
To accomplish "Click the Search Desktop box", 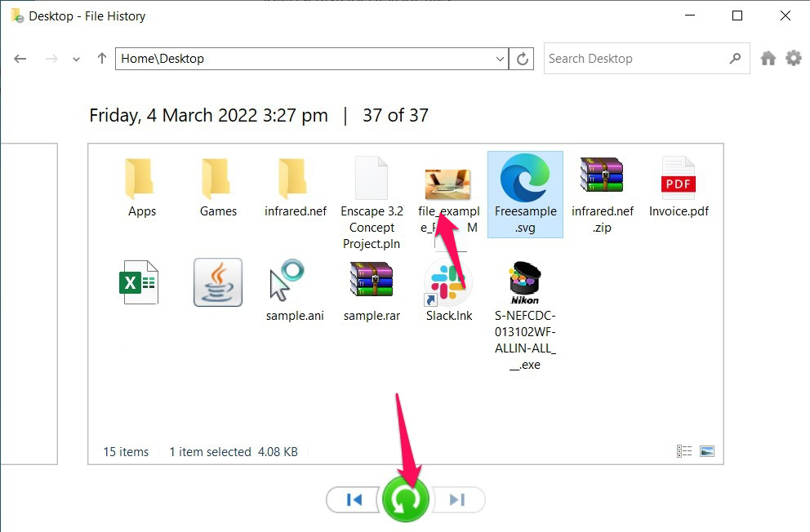I will click(x=637, y=58).
